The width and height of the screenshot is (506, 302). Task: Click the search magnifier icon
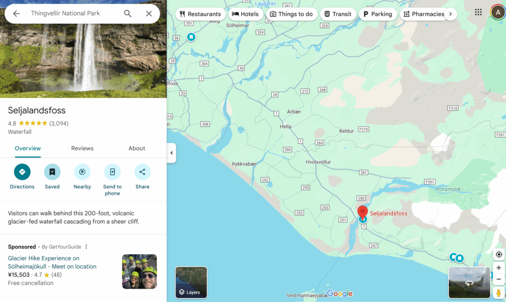tap(128, 13)
